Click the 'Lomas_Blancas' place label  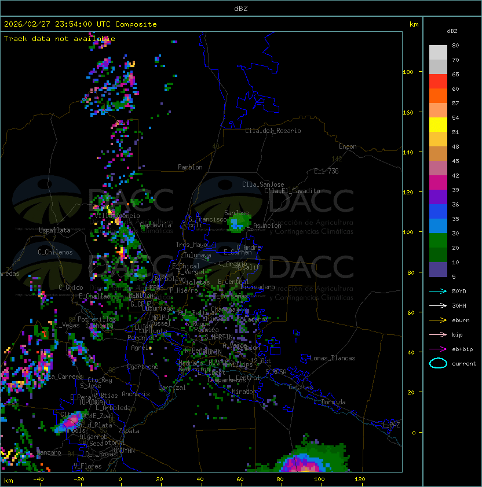(333, 358)
